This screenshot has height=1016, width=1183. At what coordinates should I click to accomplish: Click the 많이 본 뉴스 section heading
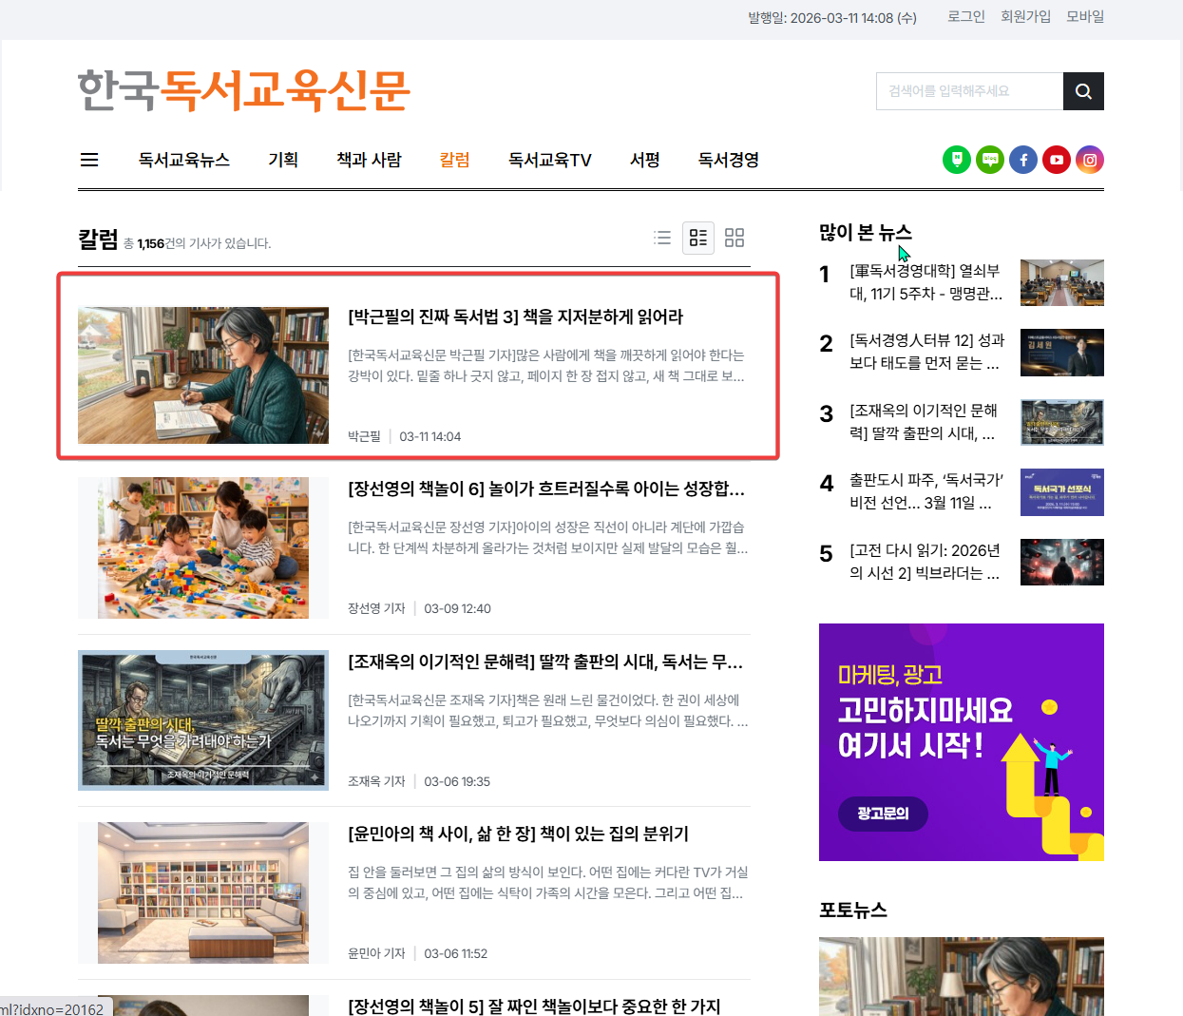click(866, 232)
